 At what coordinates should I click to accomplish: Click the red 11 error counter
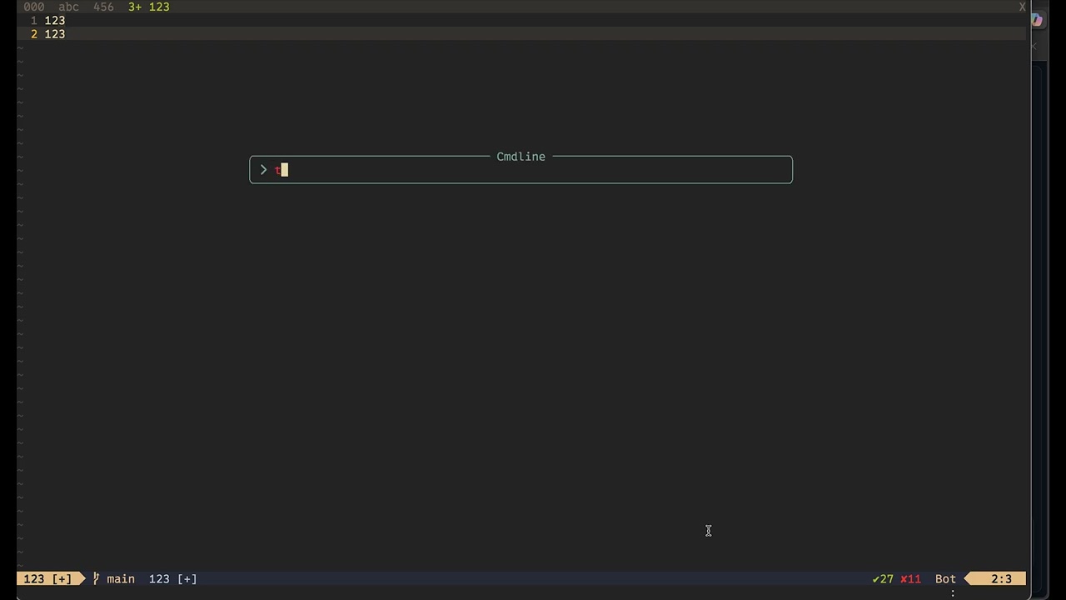[910, 578]
